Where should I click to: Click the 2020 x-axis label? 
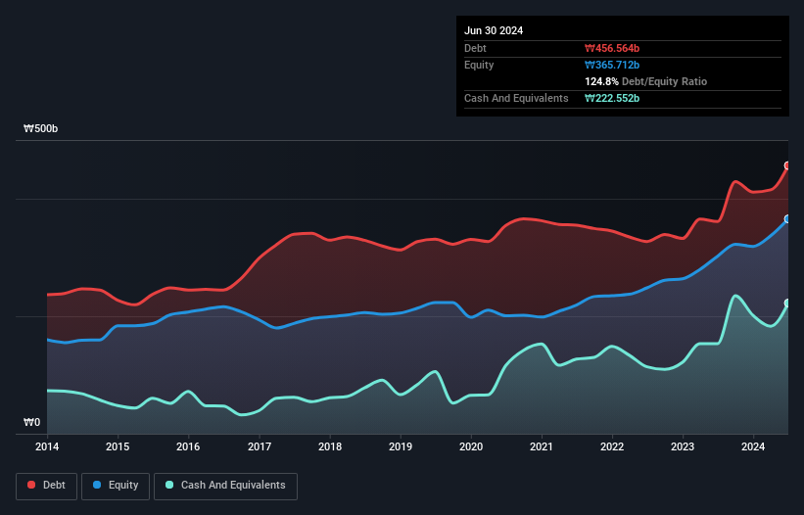(x=471, y=446)
